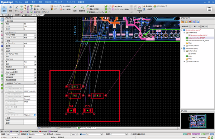Open the プロジェクト menu
215x139 pixels.
point(59,2)
